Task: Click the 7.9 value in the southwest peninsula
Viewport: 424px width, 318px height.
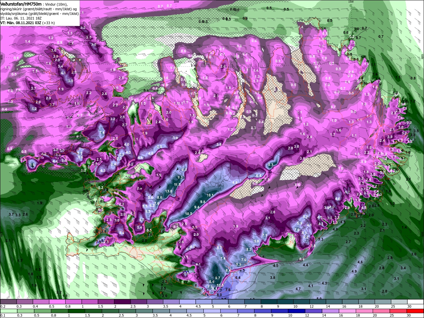Action: (98, 242)
